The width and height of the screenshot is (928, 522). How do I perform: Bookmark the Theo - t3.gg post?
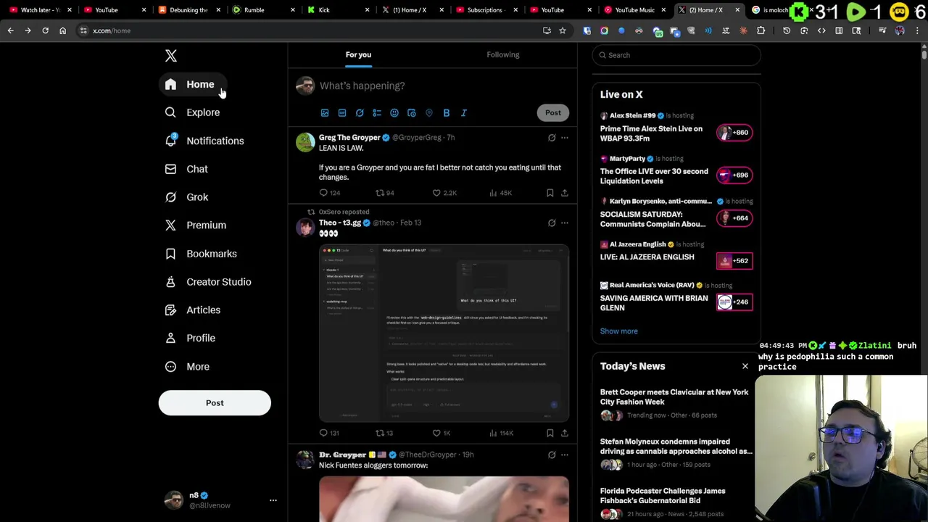click(x=550, y=433)
